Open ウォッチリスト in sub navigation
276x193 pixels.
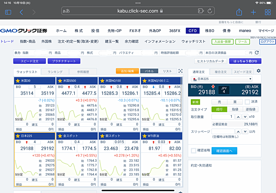coord(194,41)
